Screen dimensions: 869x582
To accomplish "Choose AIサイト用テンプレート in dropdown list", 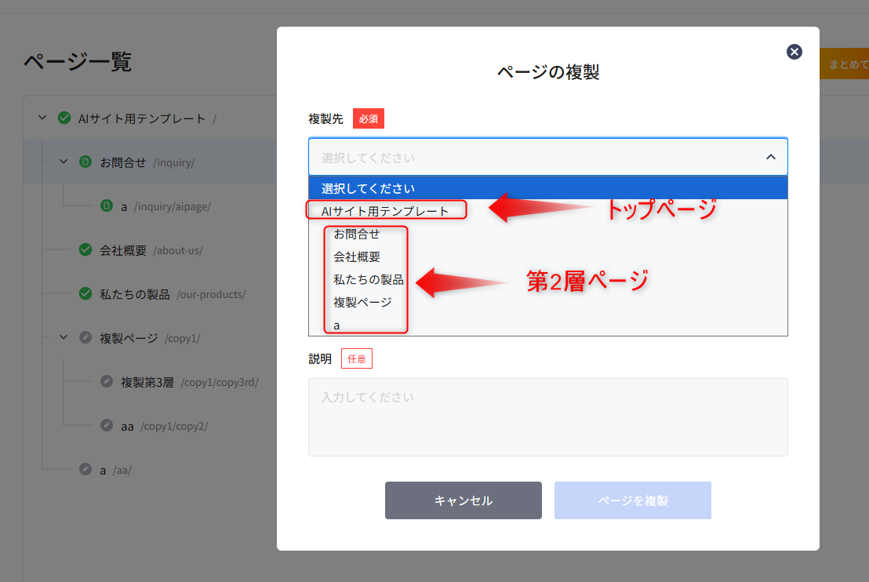I will point(385,211).
